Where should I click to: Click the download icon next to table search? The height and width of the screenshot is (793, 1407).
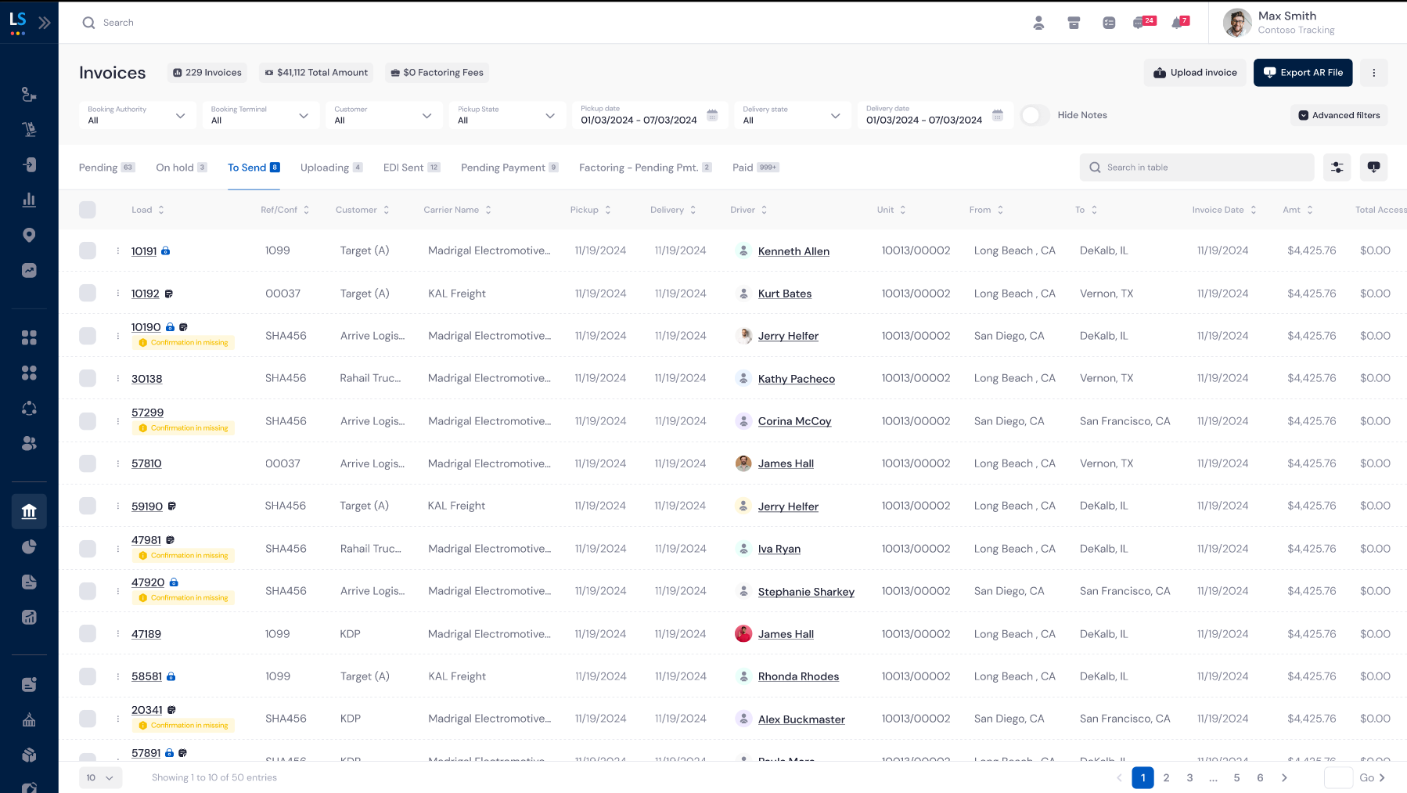coord(1373,168)
